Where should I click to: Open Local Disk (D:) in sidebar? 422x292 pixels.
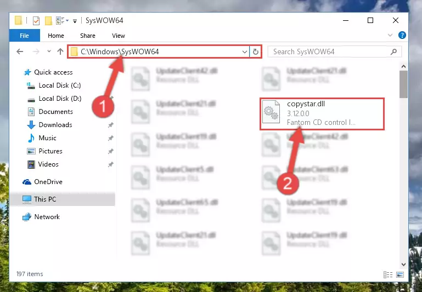(60, 99)
